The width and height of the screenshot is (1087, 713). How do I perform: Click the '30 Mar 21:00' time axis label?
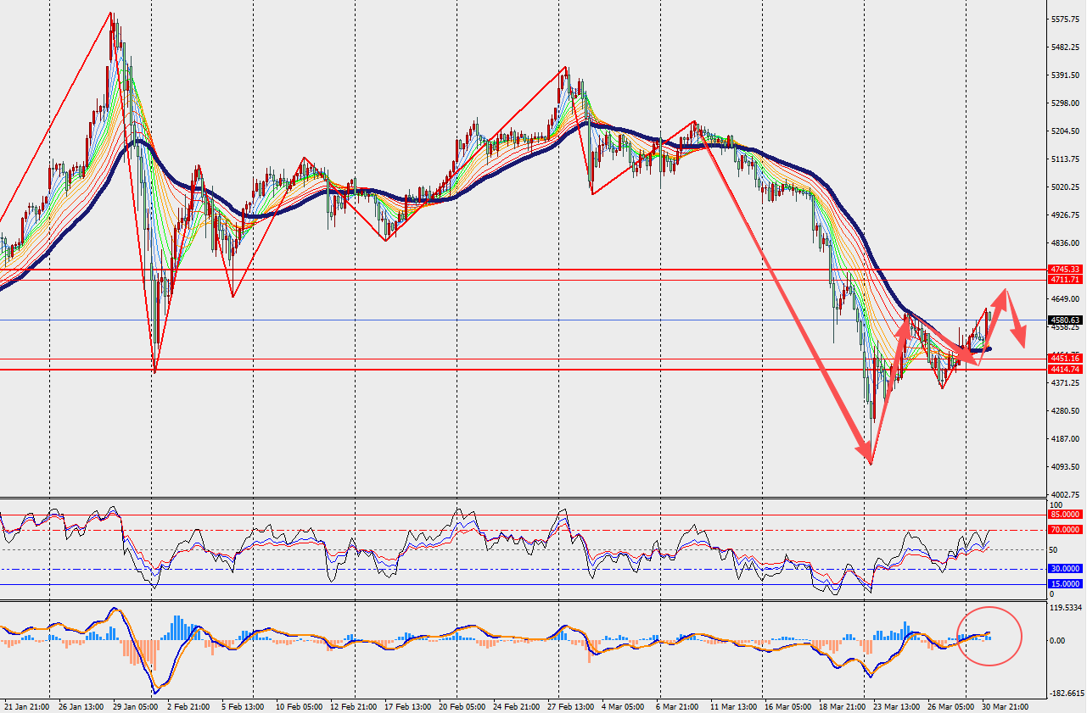(1006, 706)
